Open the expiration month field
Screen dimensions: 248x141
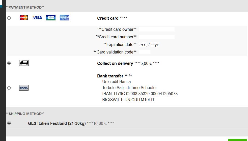(143, 45)
